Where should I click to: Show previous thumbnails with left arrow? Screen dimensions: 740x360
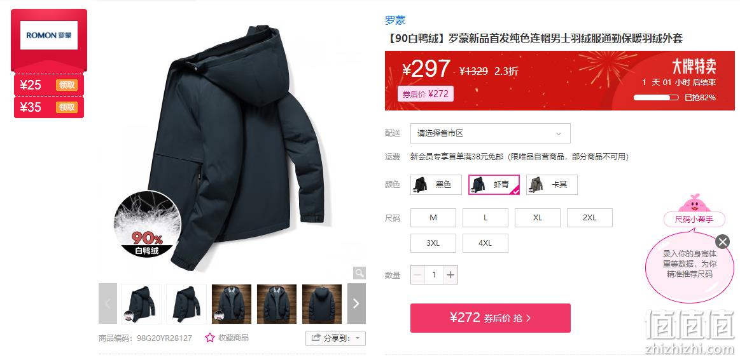coord(108,303)
